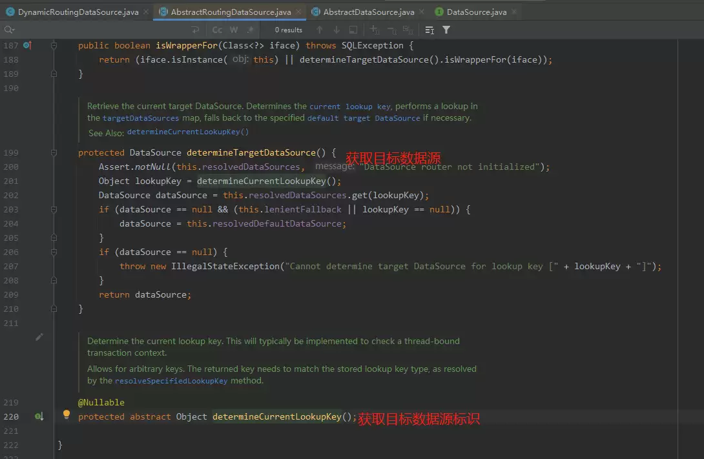Viewport: 704px width, 459px height.
Task: Follow the 'current lookup key' doc link
Action: [x=350, y=107]
